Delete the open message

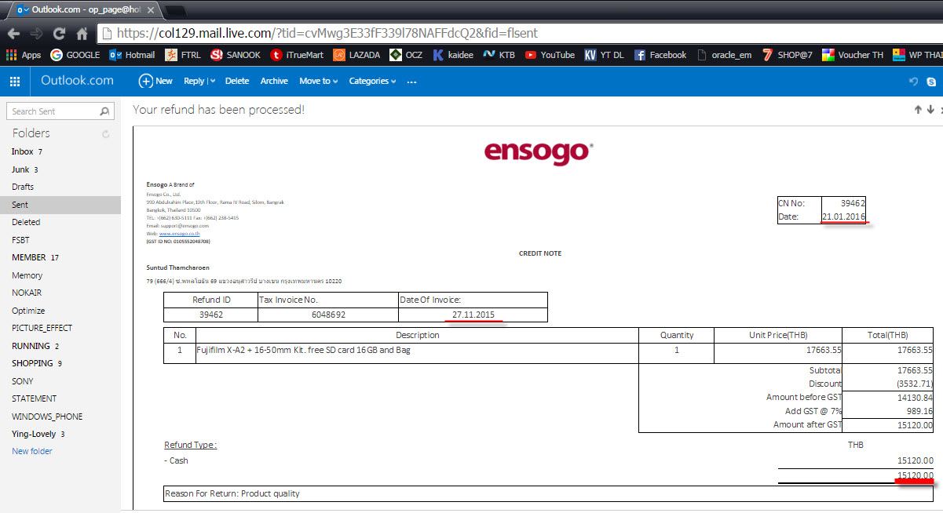237,81
